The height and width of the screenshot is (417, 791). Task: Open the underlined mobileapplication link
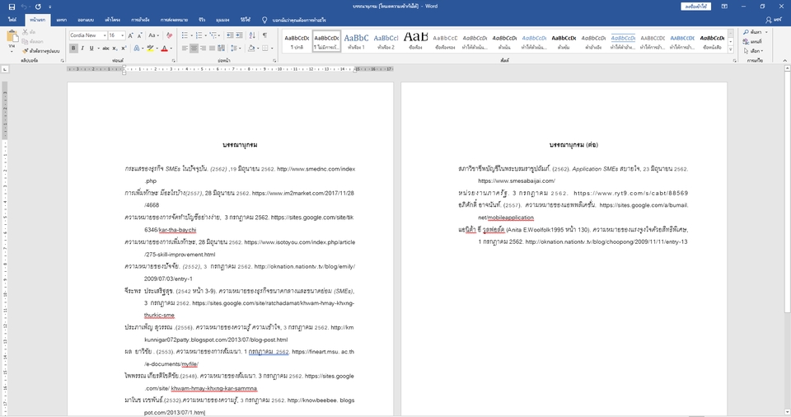point(510,218)
